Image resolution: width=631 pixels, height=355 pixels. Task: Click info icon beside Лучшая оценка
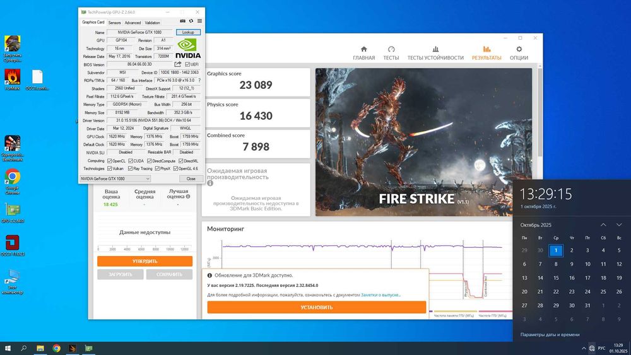(188, 197)
